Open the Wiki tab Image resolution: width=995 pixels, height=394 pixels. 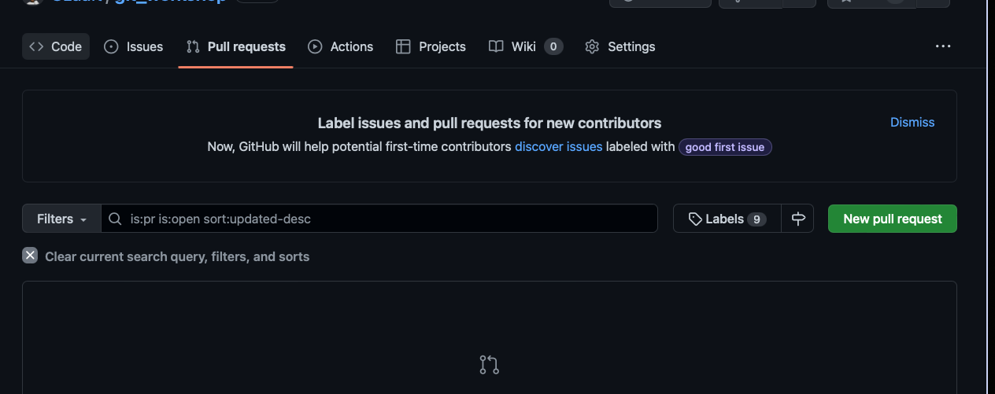[526, 46]
